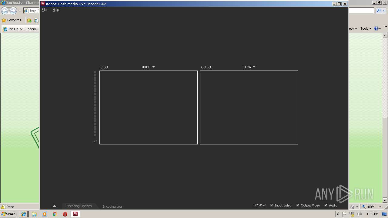Viewport: 388px width, 218px height.
Task: Click the IE search box field
Action: coord(362,11)
